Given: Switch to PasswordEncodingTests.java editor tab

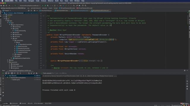Looking at the screenshot, I should 80,11.
